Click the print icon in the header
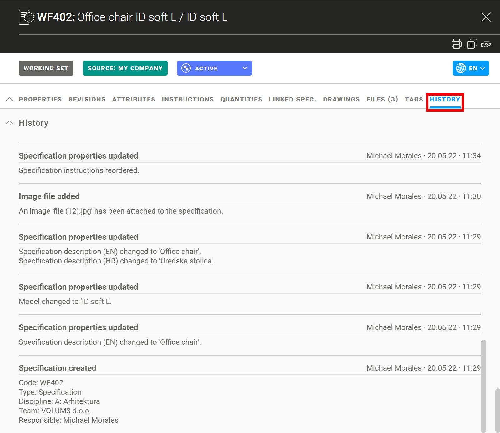Screen dimensions: 500x433 [456, 44]
